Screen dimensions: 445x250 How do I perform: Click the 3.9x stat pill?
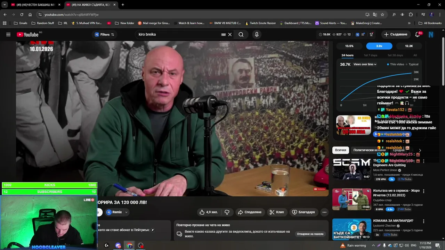point(379,46)
